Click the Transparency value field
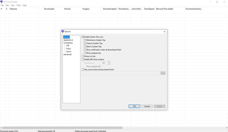The width and height of the screenshot is (228, 132). pyautogui.click(x=103, y=63)
